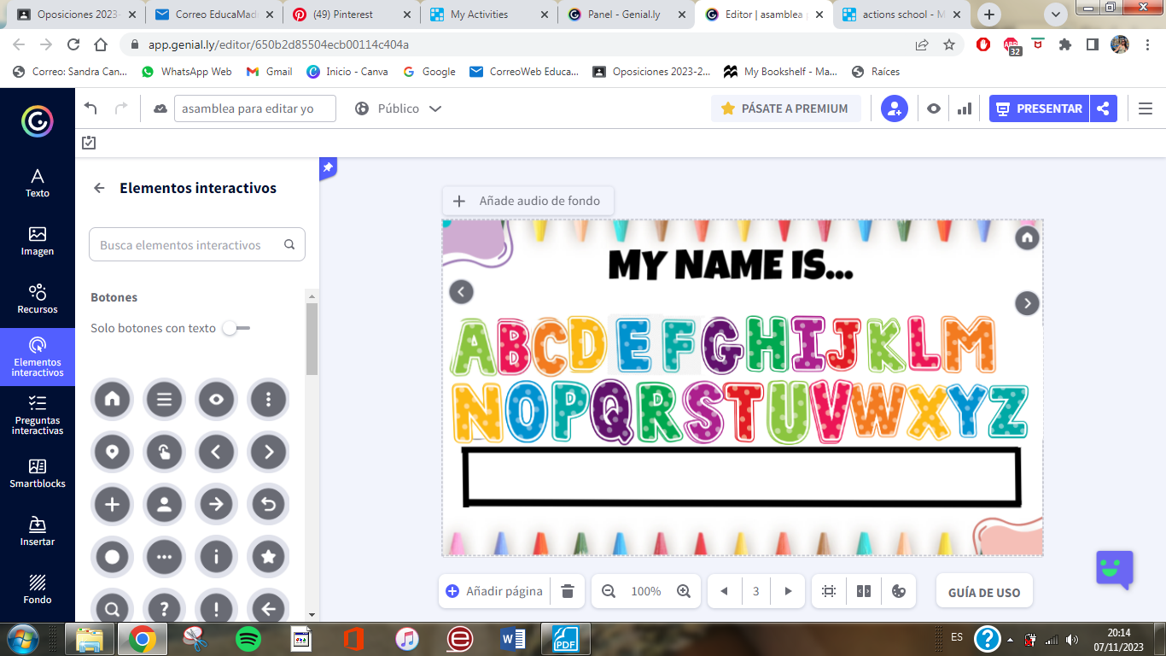Choose the star button icon
This screenshot has width=1166, height=656.
point(268,557)
